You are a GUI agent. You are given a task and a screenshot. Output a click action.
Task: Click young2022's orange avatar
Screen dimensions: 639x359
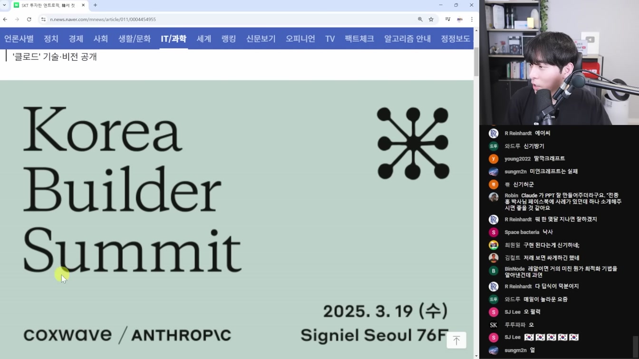click(494, 159)
